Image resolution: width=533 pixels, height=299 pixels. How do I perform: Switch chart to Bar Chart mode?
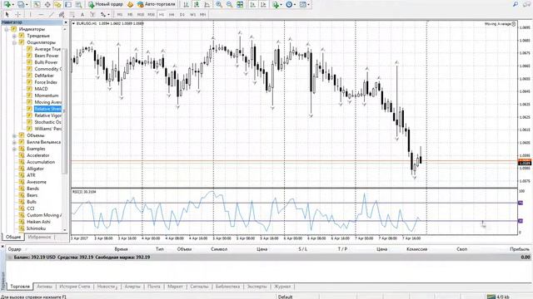point(186,4)
